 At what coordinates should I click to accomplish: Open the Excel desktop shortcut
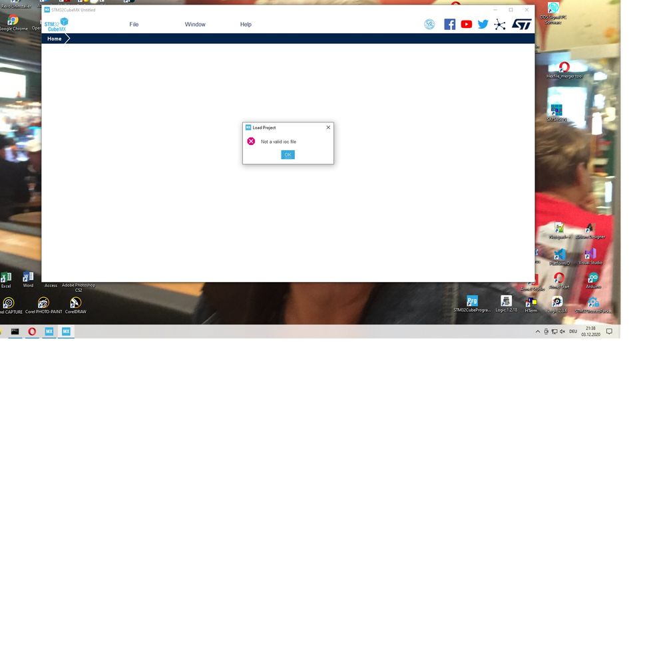pos(6,280)
